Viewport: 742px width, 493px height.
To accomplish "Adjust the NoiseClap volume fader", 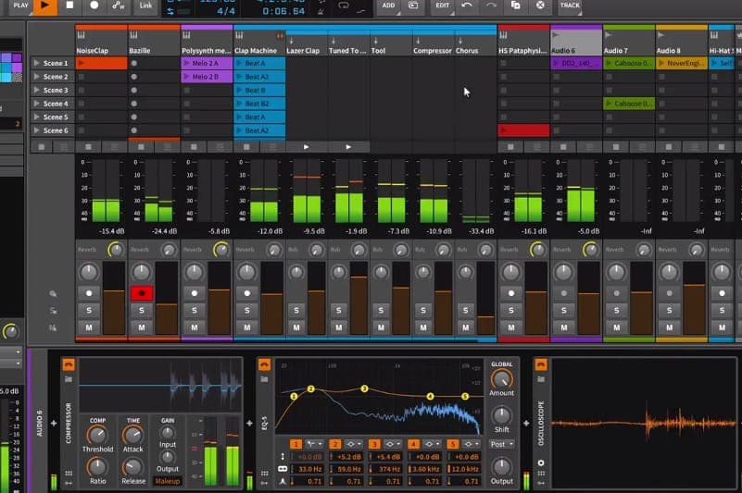I will coord(114,299).
